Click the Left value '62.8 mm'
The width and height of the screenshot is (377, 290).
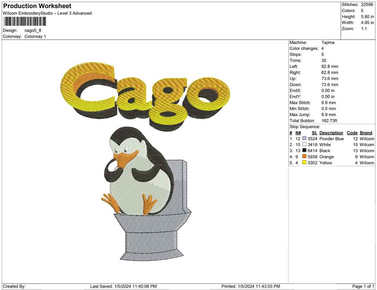[x=330, y=67]
